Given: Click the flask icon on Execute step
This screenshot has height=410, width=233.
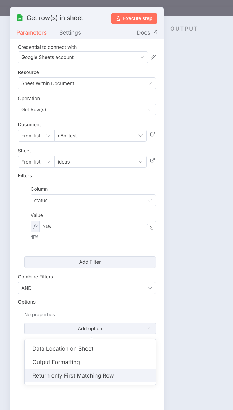Looking at the screenshot, I should coord(118,18).
